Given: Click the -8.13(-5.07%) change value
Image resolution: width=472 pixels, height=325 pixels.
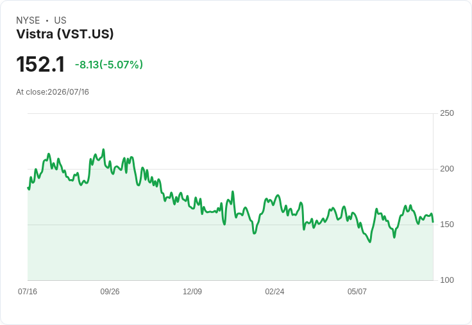Looking at the screenshot, I should point(109,65).
